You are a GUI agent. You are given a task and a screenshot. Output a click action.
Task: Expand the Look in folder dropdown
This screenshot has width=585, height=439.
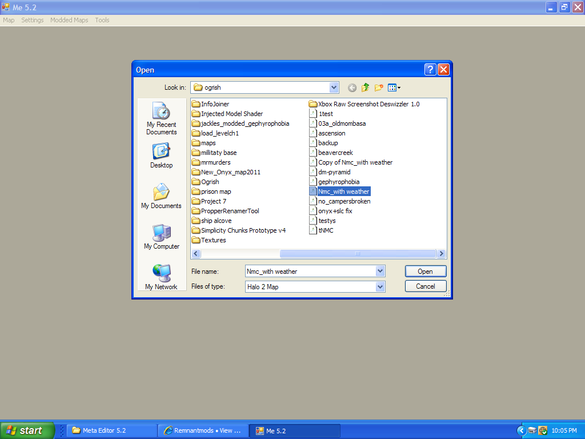click(x=334, y=87)
